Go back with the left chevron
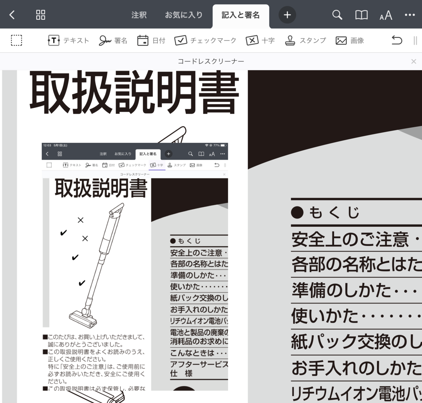This screenshot has width=422, height=403. point(12,15)
